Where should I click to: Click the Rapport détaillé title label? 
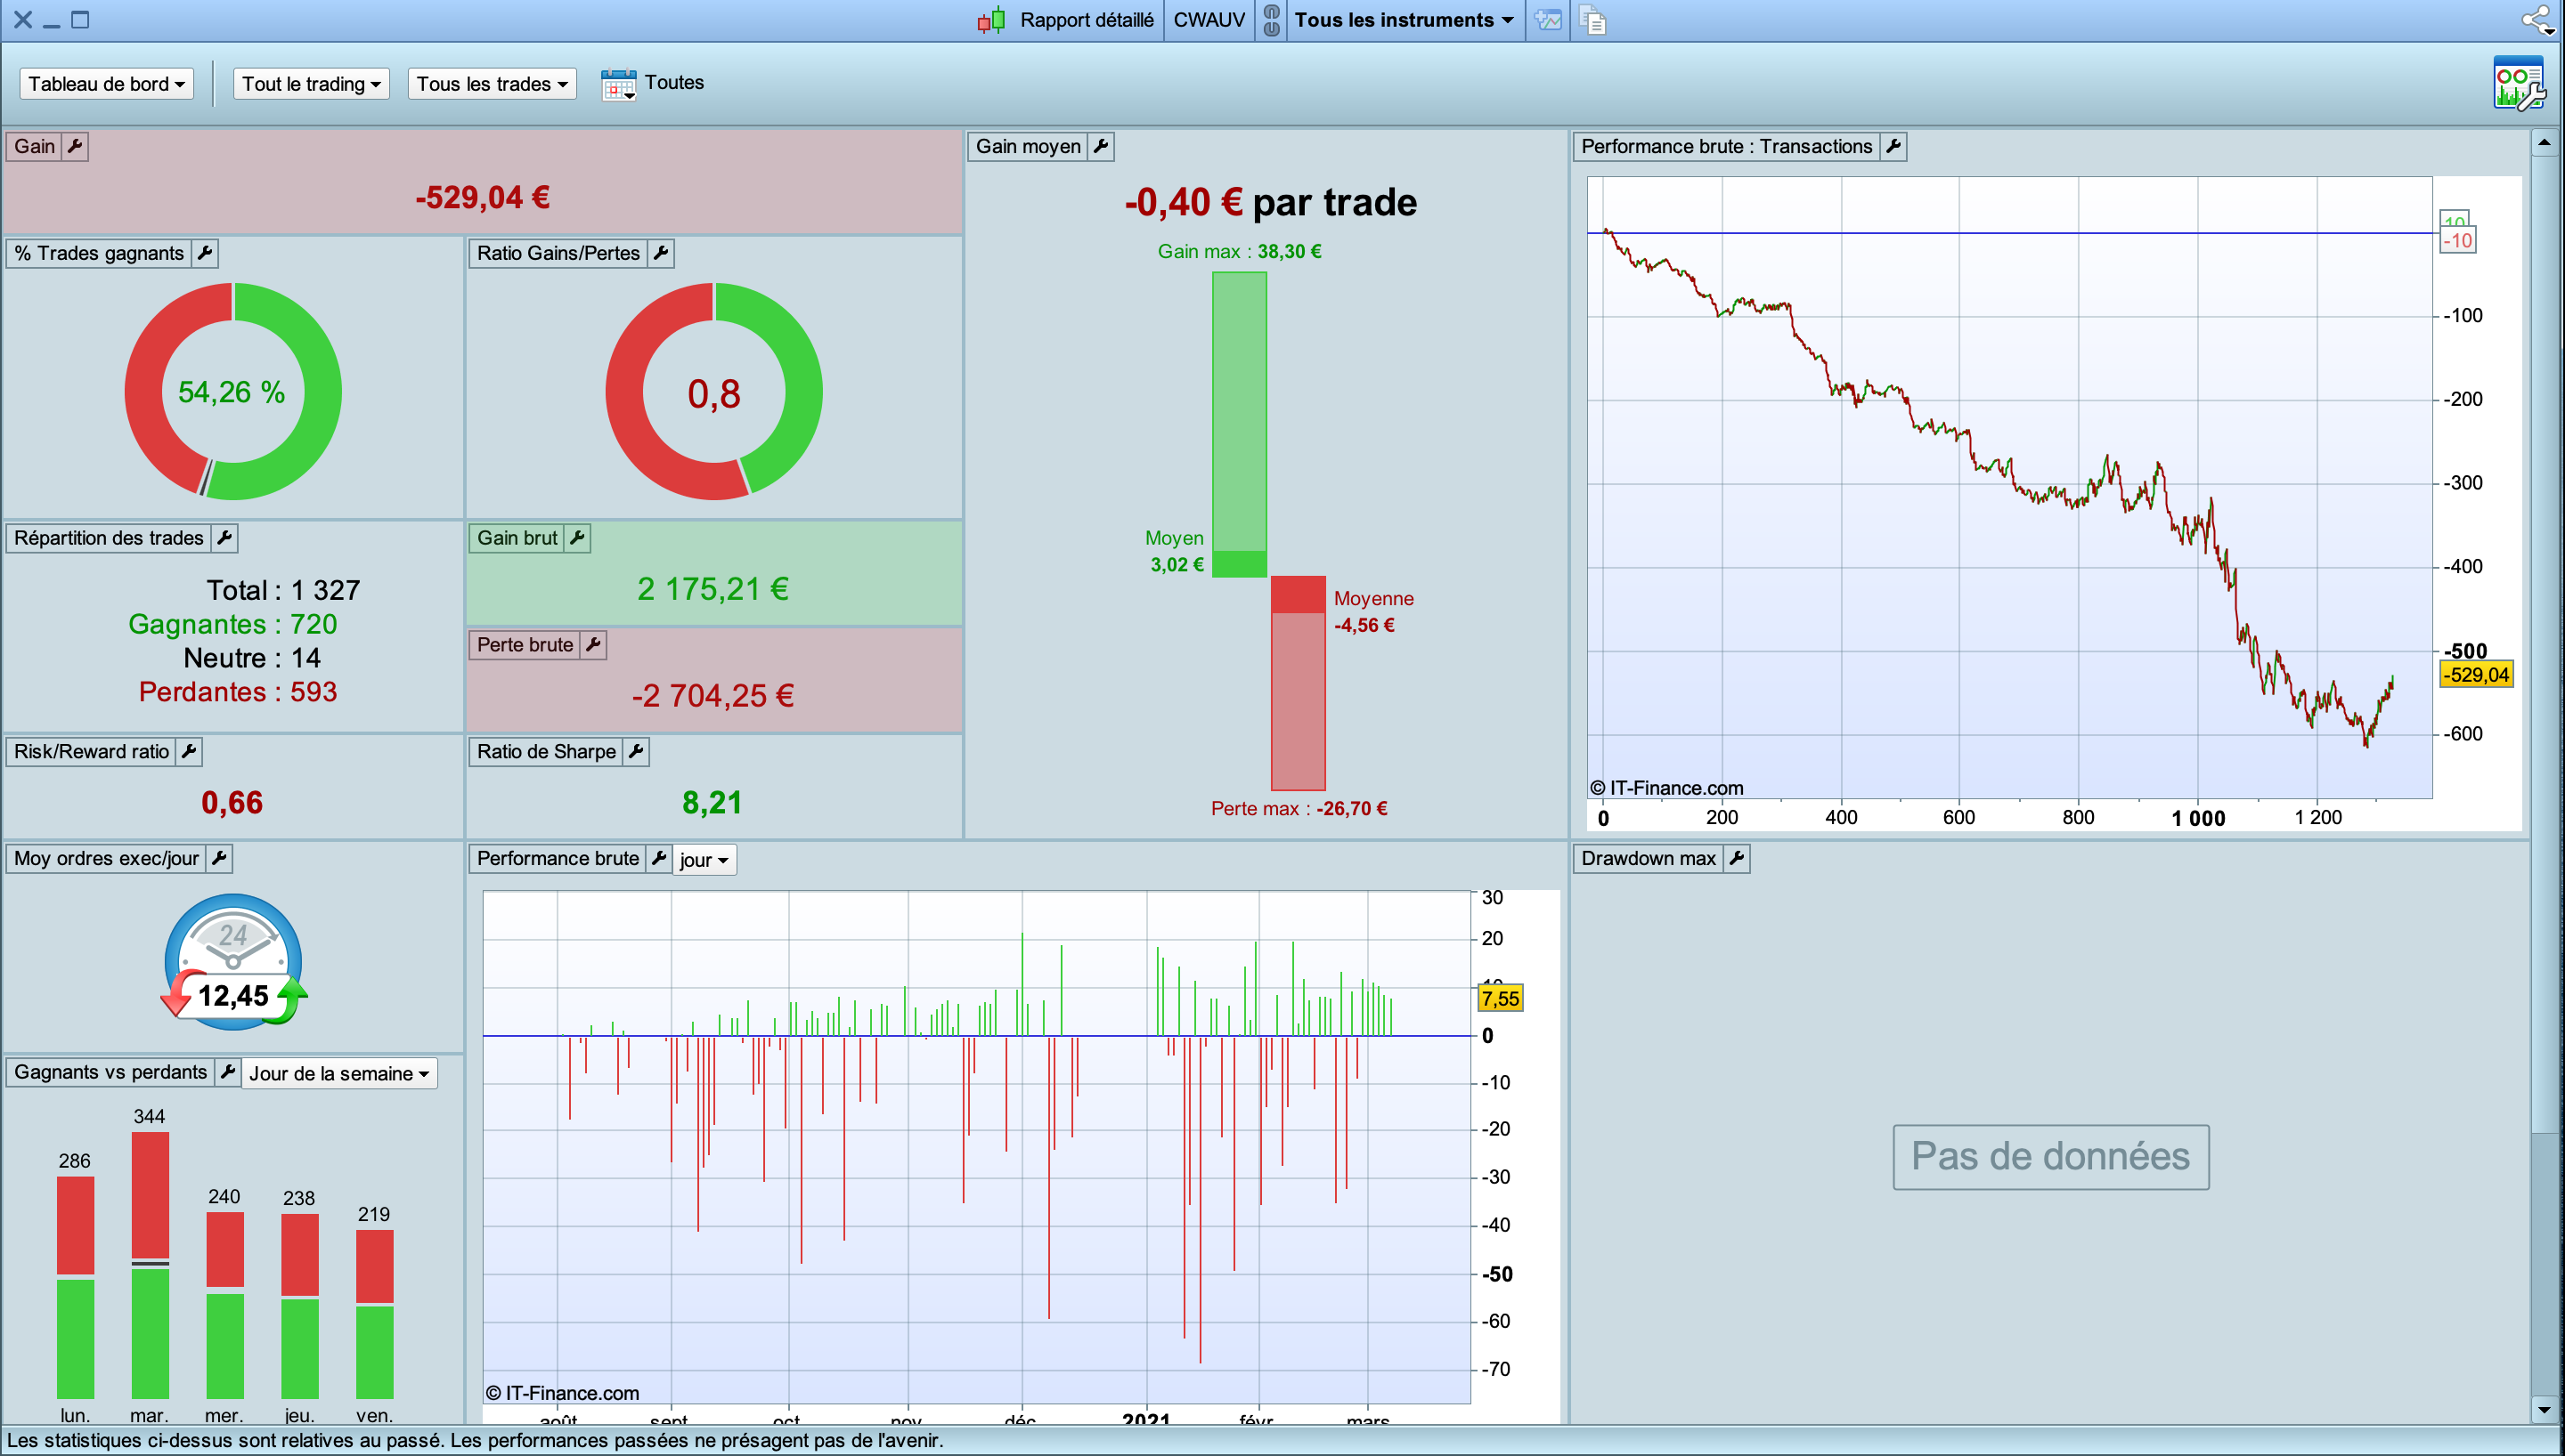[1086, 20]
